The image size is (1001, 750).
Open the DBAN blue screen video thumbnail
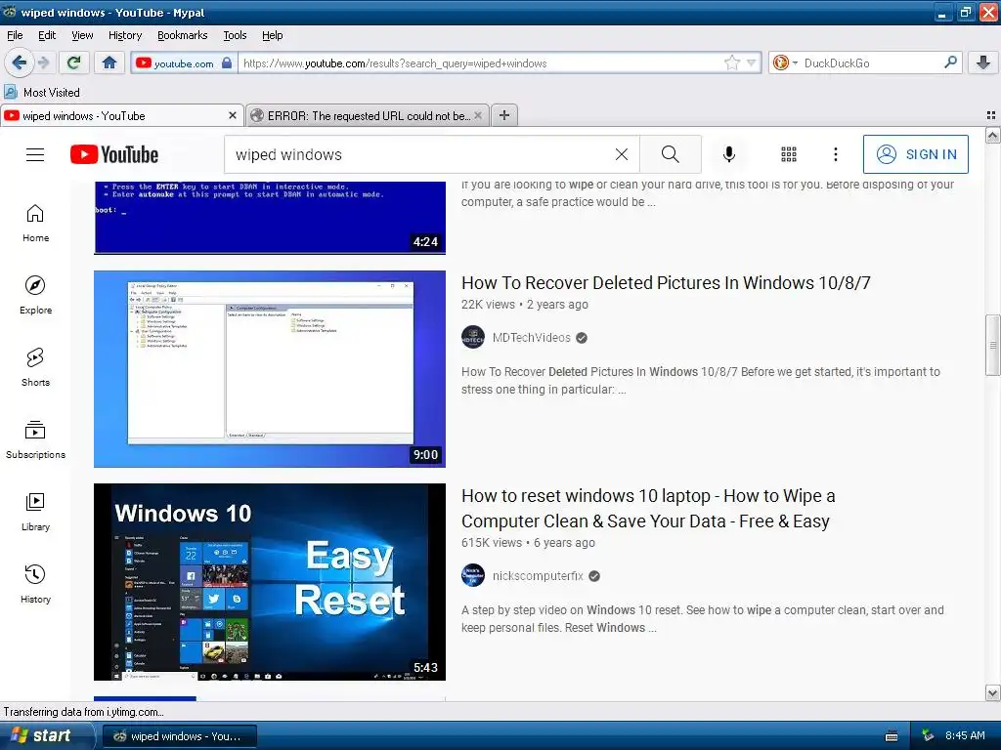point(270,218)
